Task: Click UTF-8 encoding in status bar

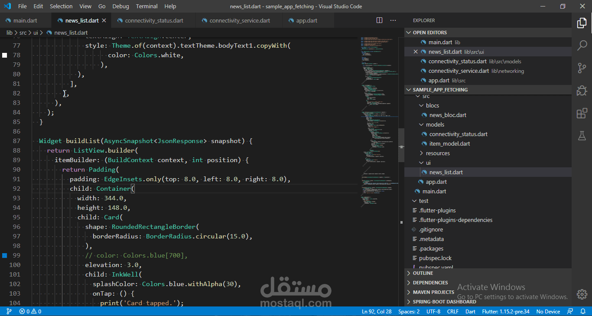Action: 433,311
